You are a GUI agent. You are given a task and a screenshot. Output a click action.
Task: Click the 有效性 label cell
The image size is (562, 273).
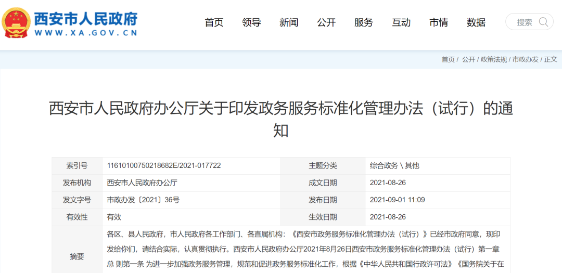tap(76, 217)
